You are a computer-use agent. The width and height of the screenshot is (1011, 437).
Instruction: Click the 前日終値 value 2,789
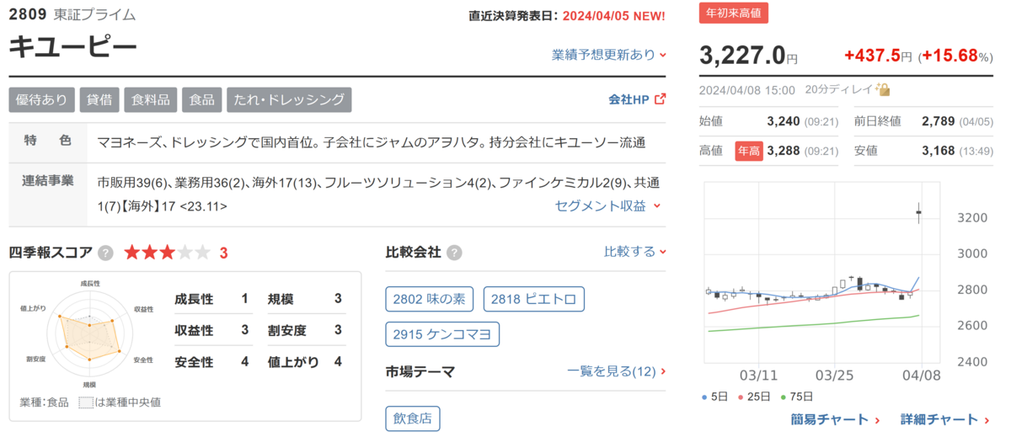(x=939, y=121)
